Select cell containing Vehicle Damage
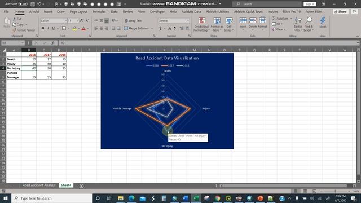 pyautogui.click(x=14, y=75)
